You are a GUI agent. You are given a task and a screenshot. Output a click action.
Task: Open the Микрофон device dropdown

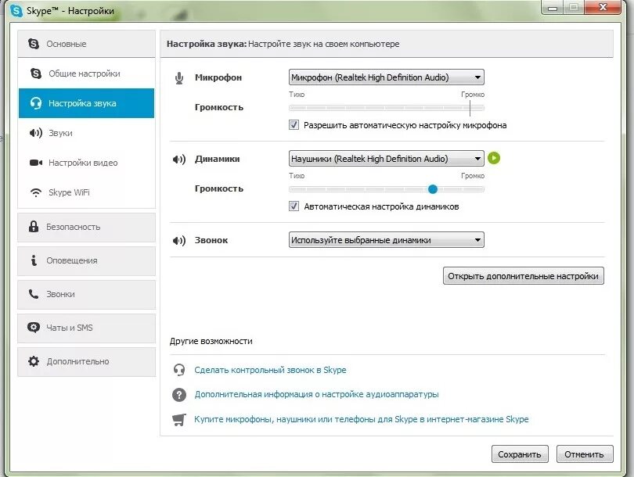click(386, 77)
